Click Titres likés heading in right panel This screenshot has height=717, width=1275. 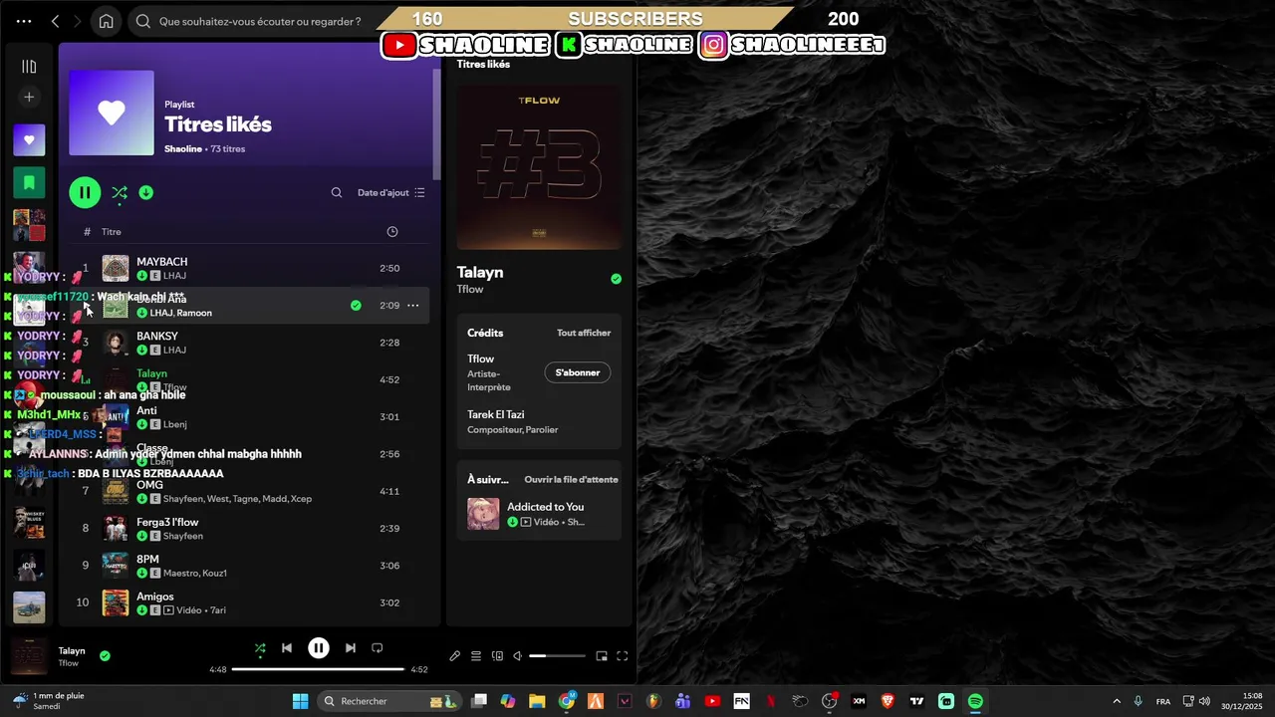483,64
